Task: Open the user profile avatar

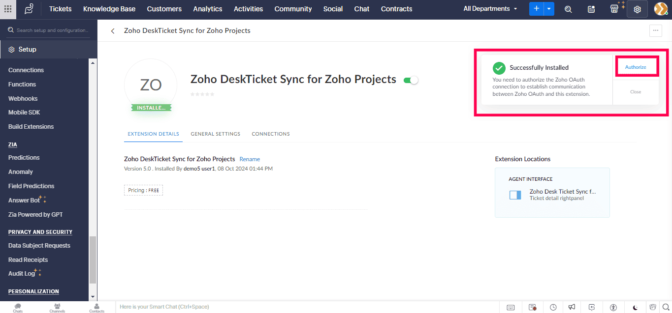Action: click(x=661, y=9)
